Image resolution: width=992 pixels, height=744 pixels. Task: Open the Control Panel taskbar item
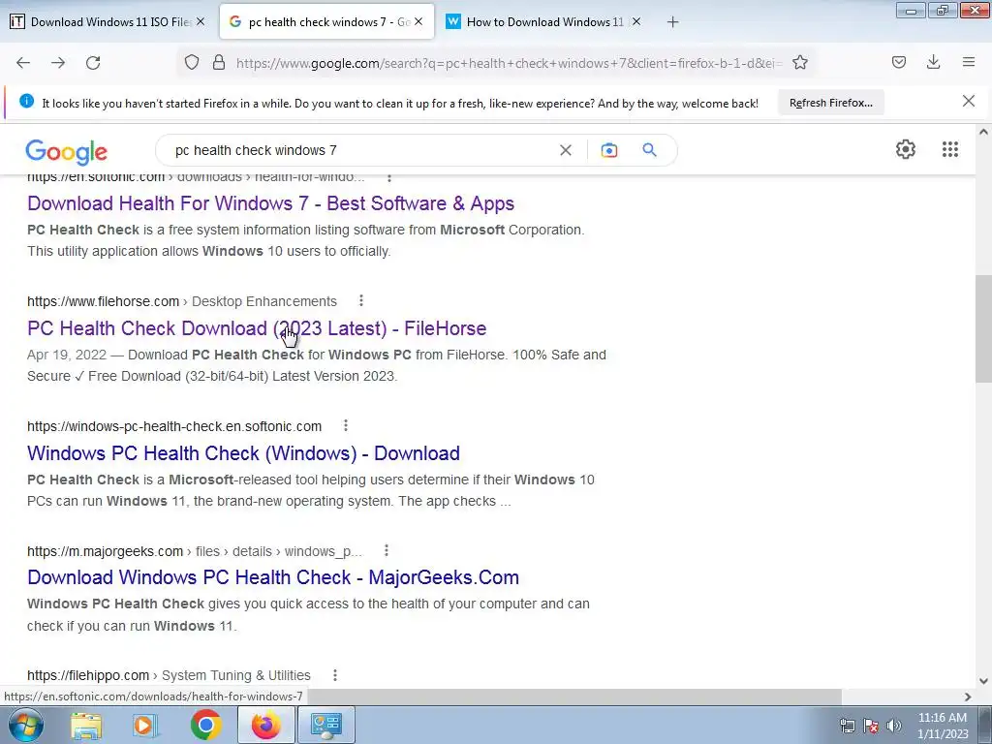[x=325, y=725]
